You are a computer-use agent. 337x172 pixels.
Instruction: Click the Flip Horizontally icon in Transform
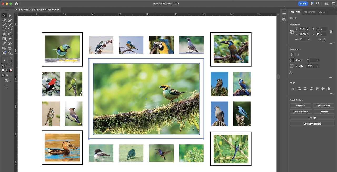tap(320, 39)
